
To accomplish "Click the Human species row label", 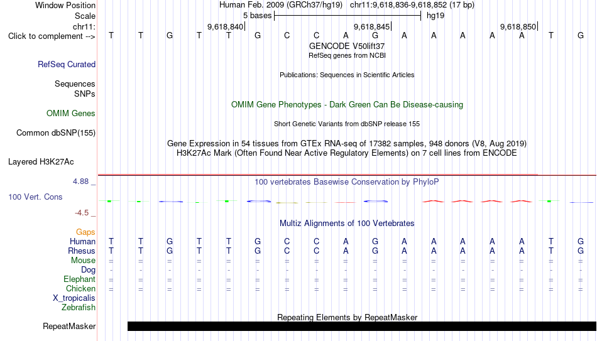I will pyautogui.click(x=82, y=242).
